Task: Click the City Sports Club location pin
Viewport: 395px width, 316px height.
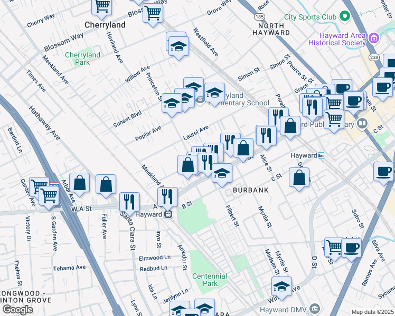Action: coord(345,16)
